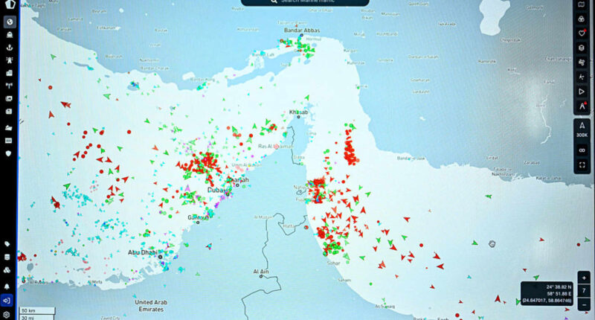This screenshot has height=320, width=595.
Task: Toggle the wind weather layer icon
Action: coord(582,63)
